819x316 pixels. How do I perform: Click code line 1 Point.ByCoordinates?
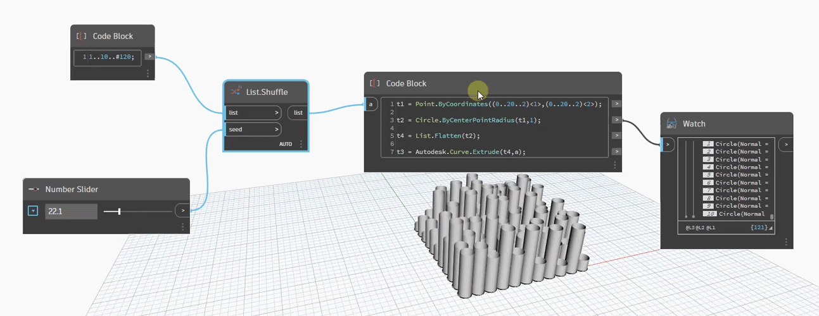498,104
